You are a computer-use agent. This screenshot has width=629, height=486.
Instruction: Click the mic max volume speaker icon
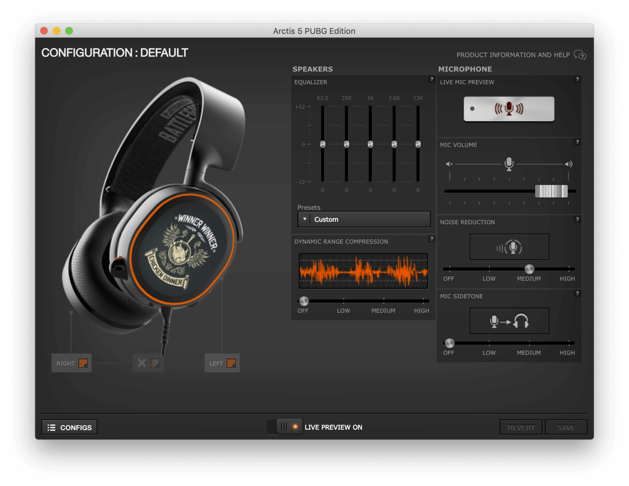tap(569, 164)
